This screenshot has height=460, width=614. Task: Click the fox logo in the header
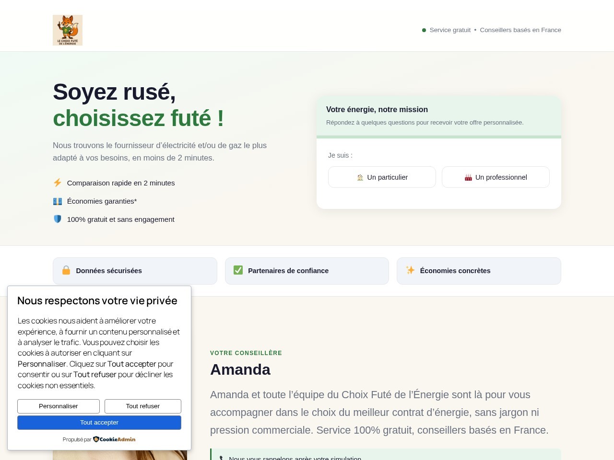68,30
